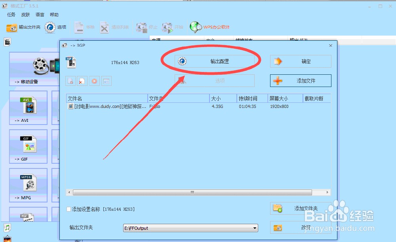The image size is (396, 242).
Task: Click the 176x144 H263 profile label
Action: [125, 62]
